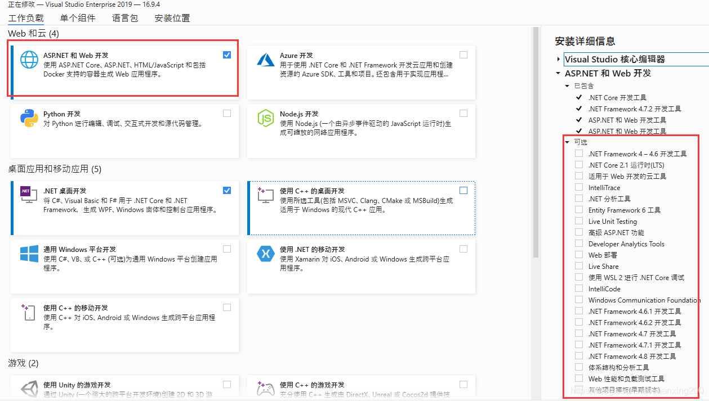Click the ASP.NET and Web development globe icon

pos(29,60)
